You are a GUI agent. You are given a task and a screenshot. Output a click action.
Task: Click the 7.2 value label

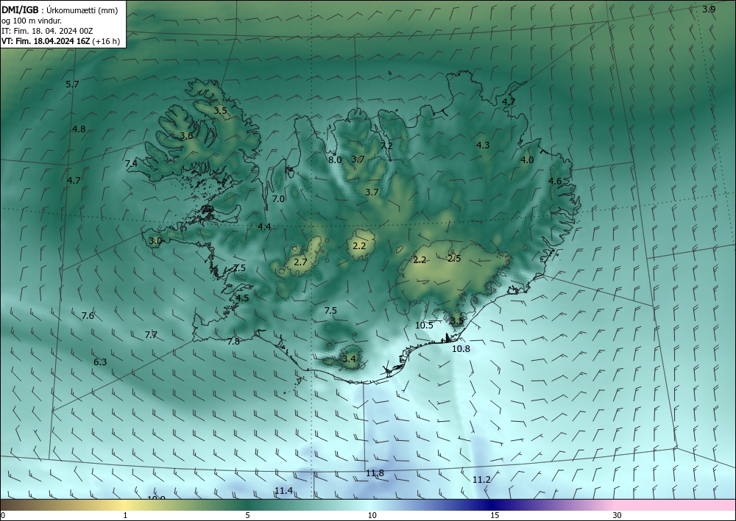click(386, 145)
